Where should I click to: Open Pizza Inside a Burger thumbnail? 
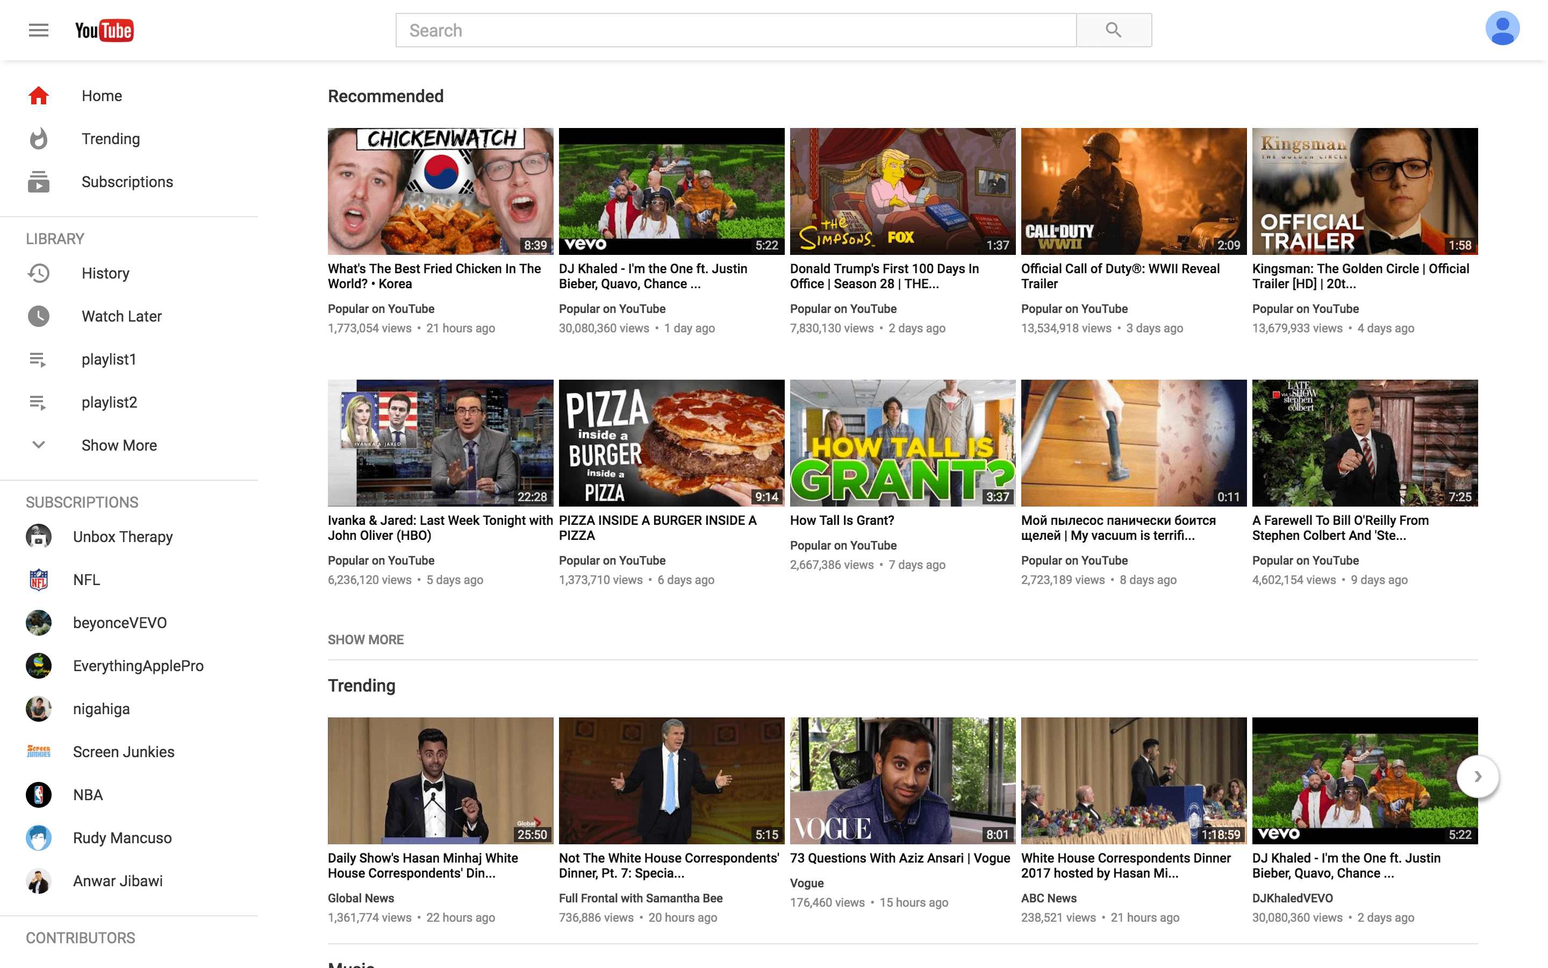click(x=671, y=443)
